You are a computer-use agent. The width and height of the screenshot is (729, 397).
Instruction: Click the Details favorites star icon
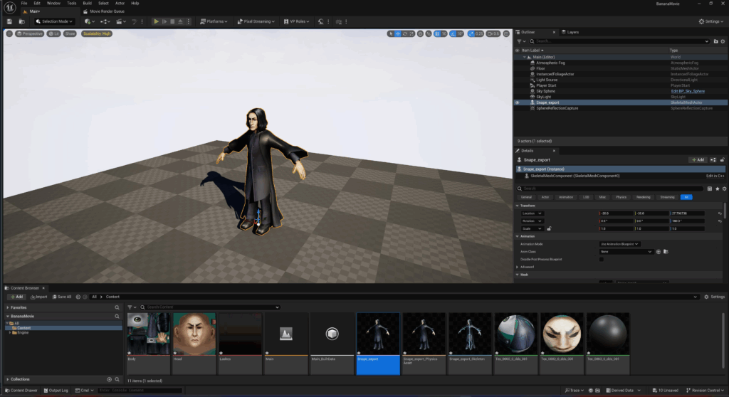coord(718,189)
